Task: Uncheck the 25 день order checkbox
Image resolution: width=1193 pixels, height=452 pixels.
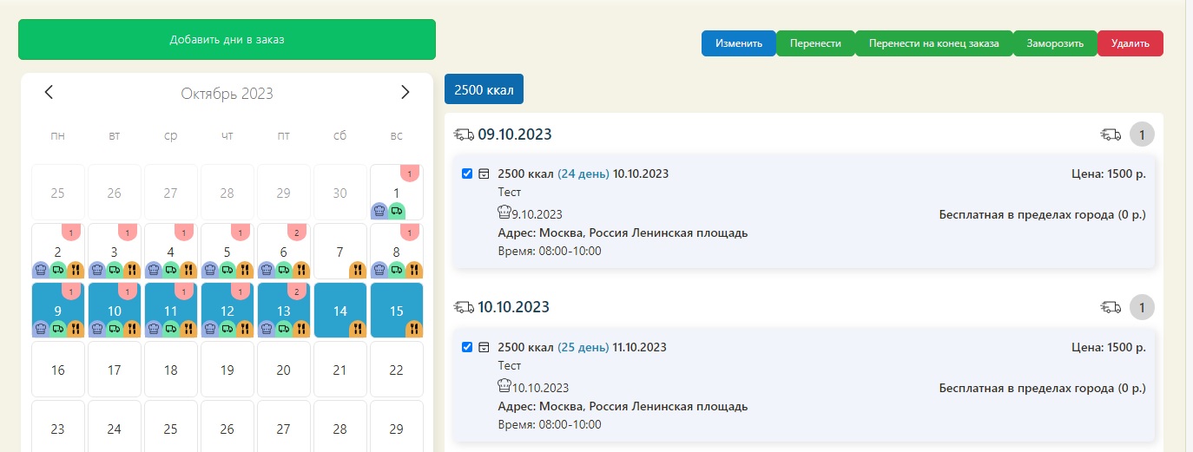Action: pos(467,347)
